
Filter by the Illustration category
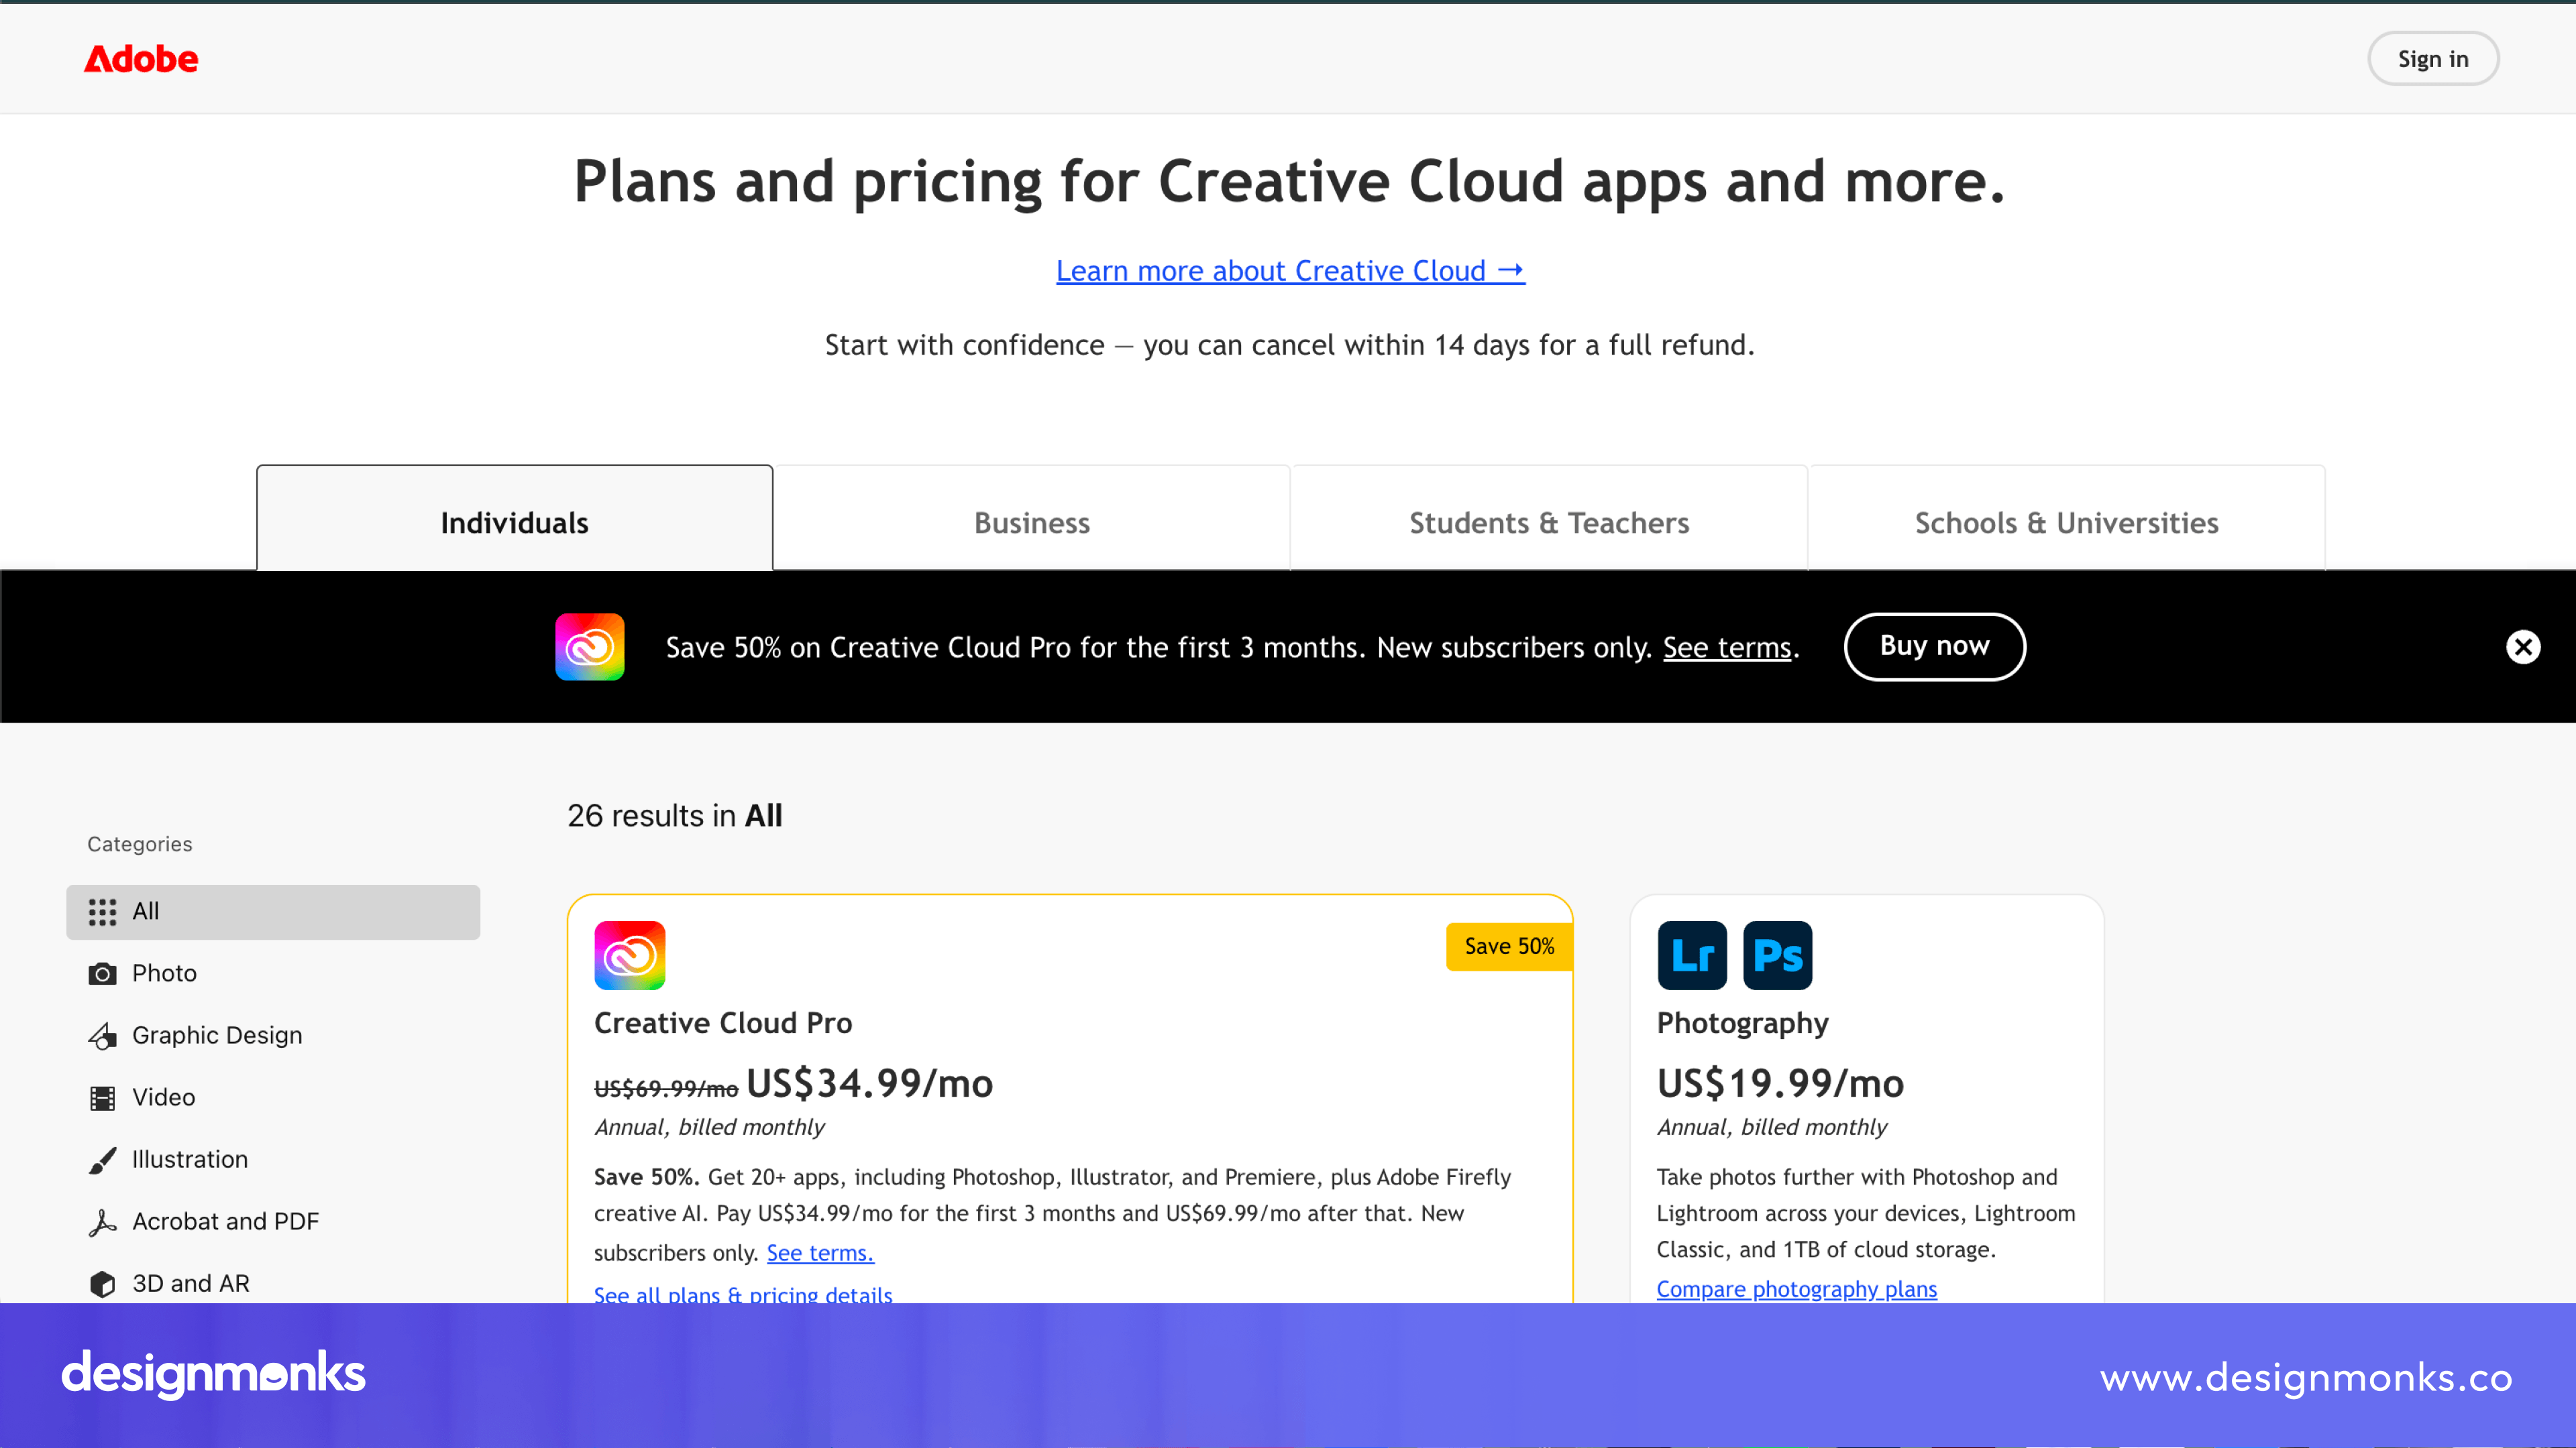tap(273, 1160)
